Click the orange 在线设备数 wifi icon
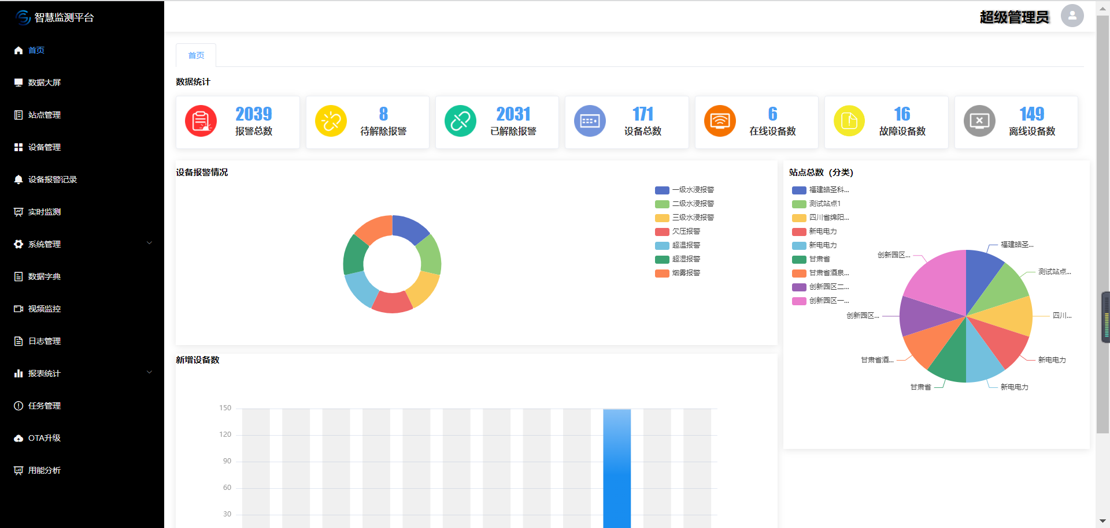Viewport: 1110px width, 528px height. tap(720, 121)
